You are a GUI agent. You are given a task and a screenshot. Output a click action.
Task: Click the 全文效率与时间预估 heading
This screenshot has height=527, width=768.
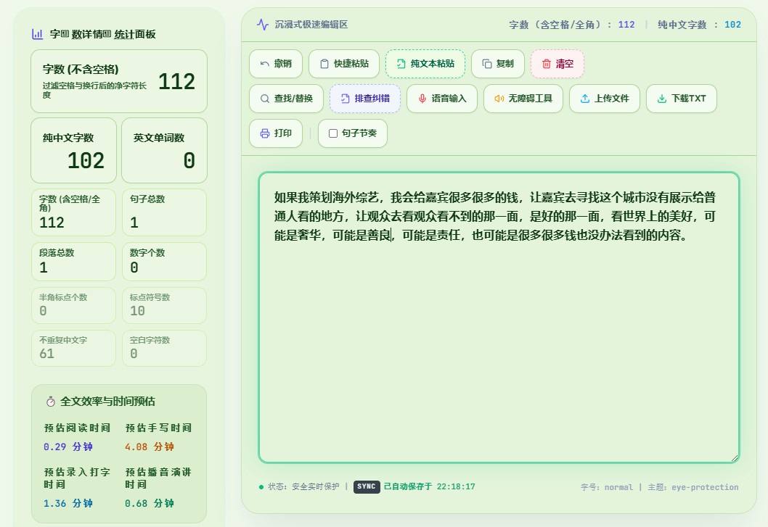tap(107, 402)
